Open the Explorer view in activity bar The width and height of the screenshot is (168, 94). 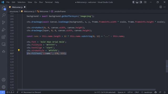point(3,8)
